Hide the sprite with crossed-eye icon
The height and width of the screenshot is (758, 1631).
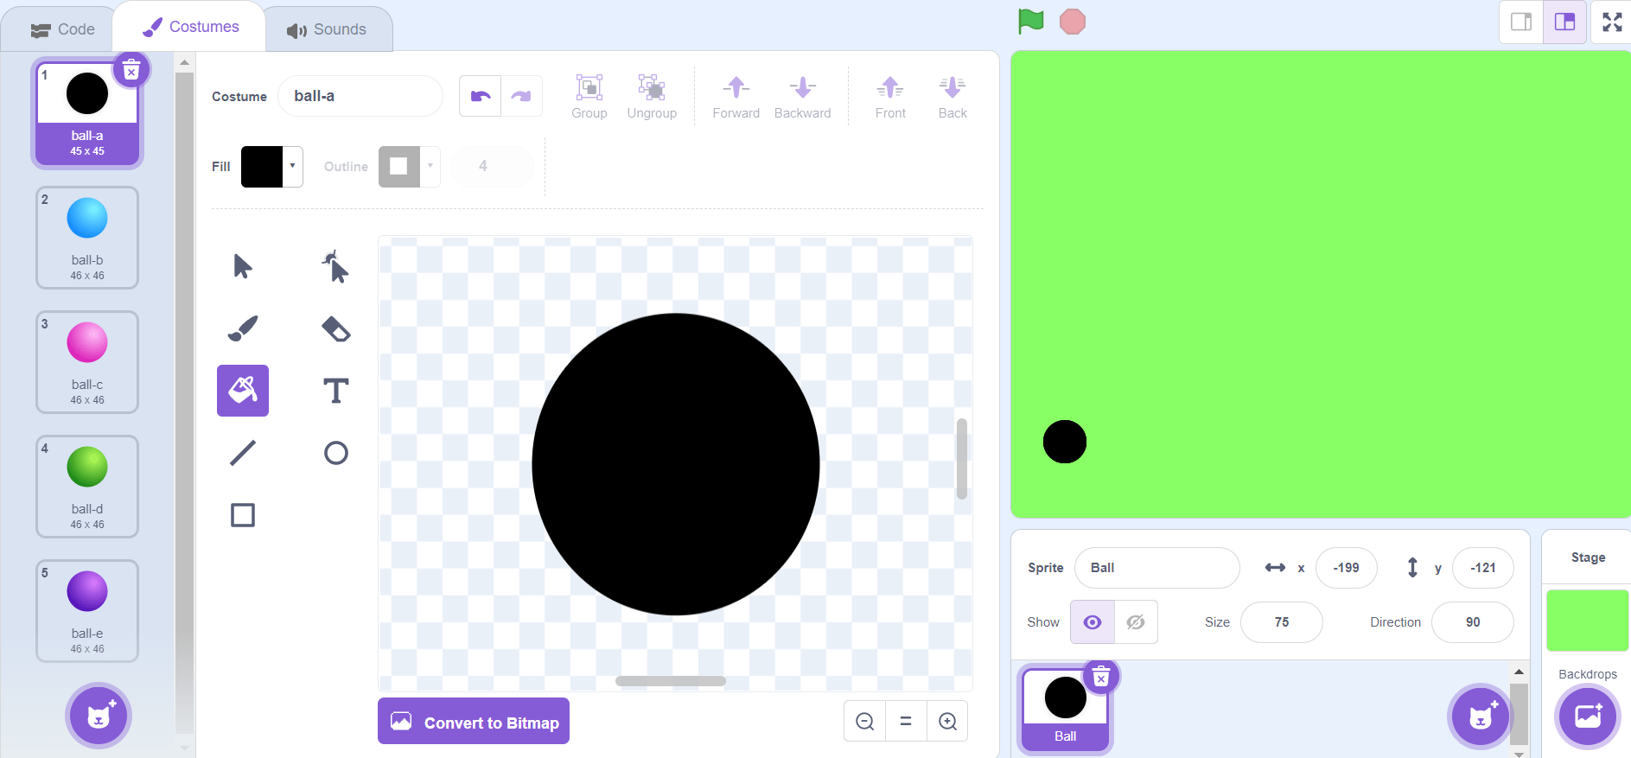1136,622
